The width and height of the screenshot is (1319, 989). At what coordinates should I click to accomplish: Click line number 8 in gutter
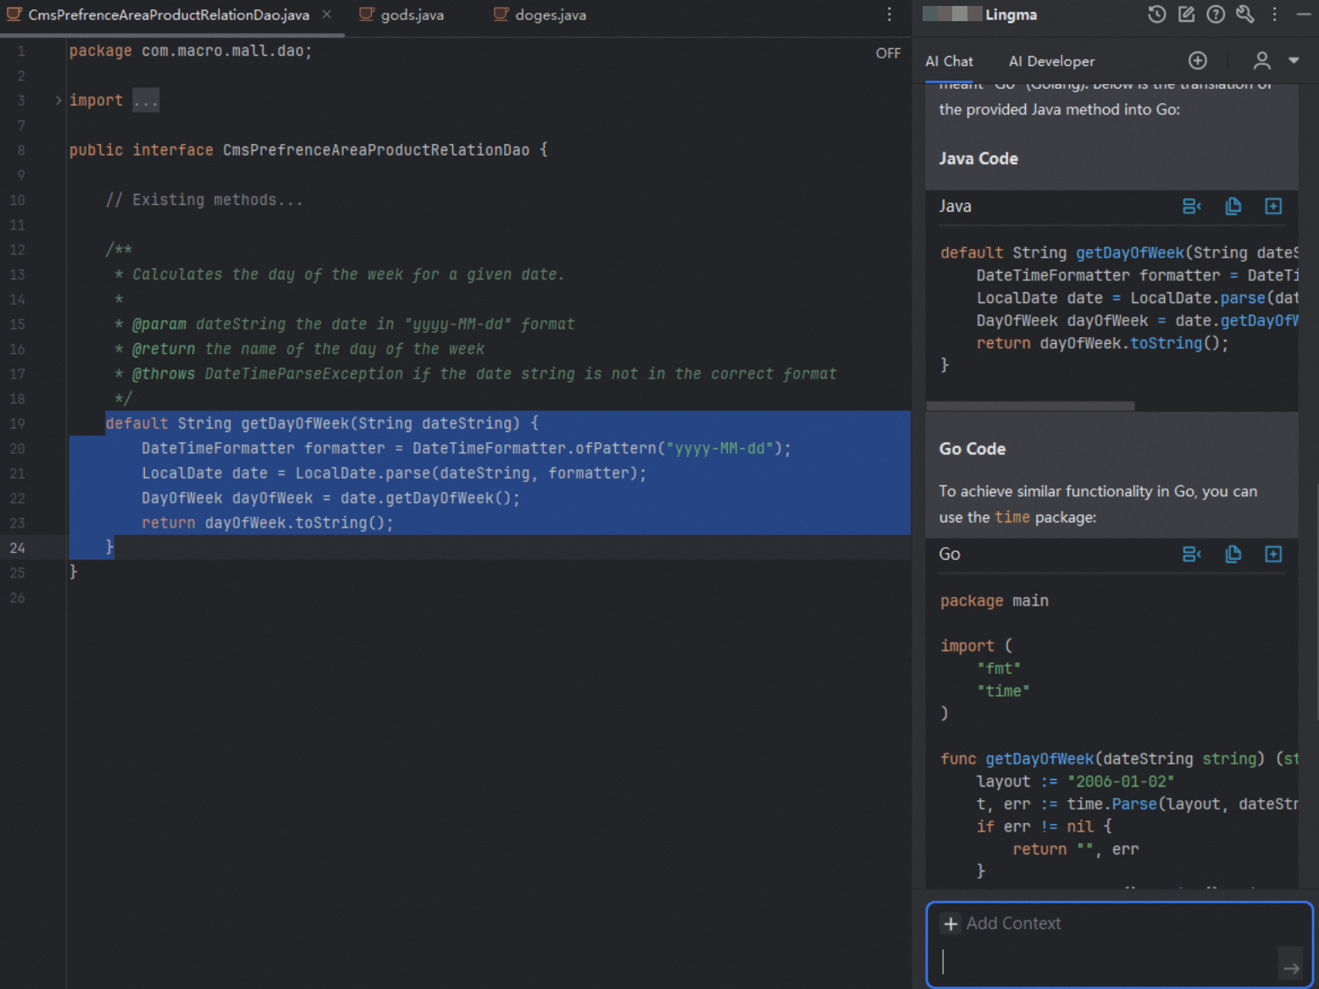21,150
